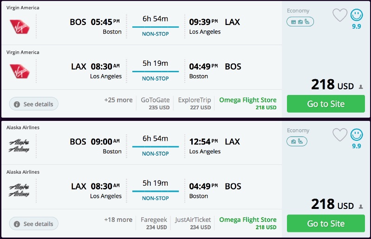
Task: Click the passenger icon beside Virgin America 218 USD
Action: [361, 87]
